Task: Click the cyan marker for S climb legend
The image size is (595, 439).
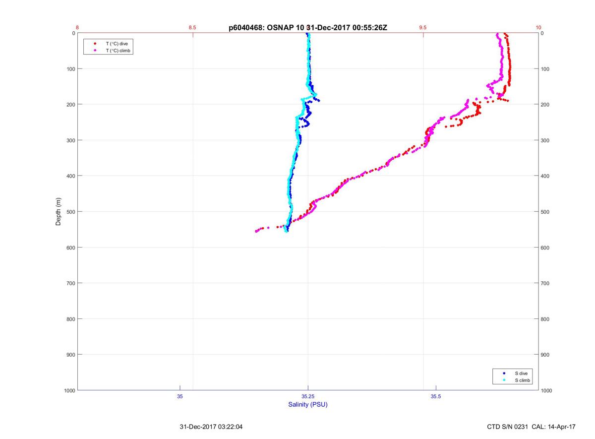Action: (x=504, y=380)
